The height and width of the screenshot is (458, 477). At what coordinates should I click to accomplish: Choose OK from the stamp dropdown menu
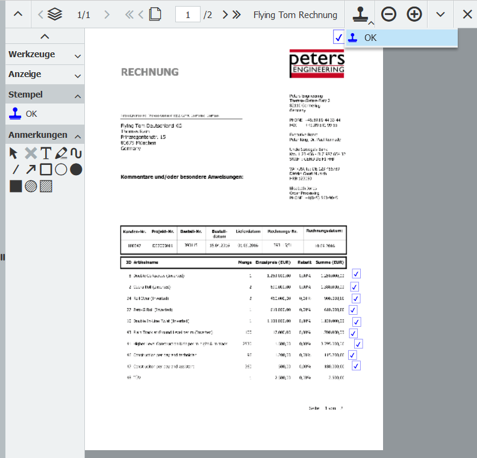[401, 38]
